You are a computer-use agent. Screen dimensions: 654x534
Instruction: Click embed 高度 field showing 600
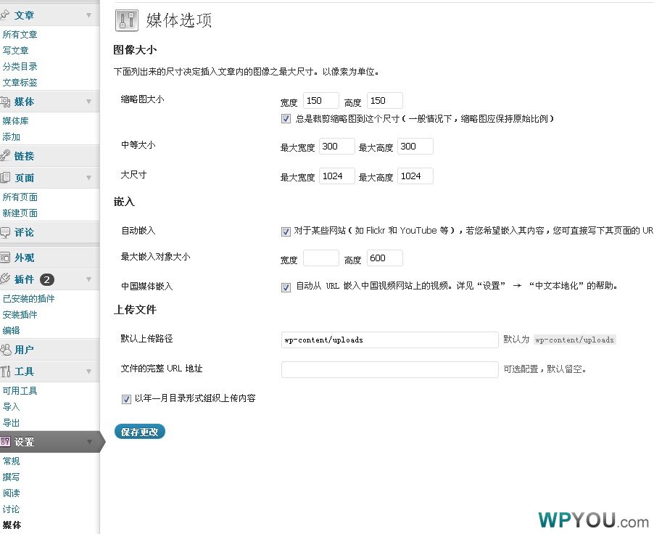384,258
